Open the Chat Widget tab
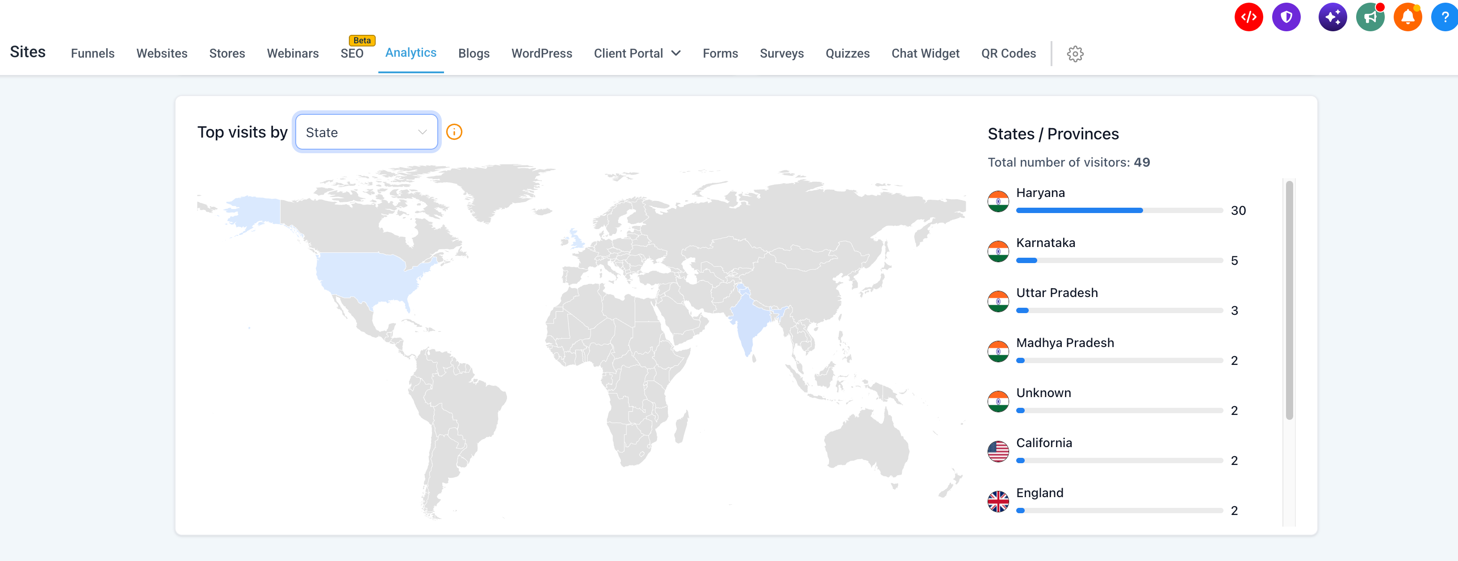This screenshot has width=1458, height=561. pyautogui.click(x=926, y=53)
